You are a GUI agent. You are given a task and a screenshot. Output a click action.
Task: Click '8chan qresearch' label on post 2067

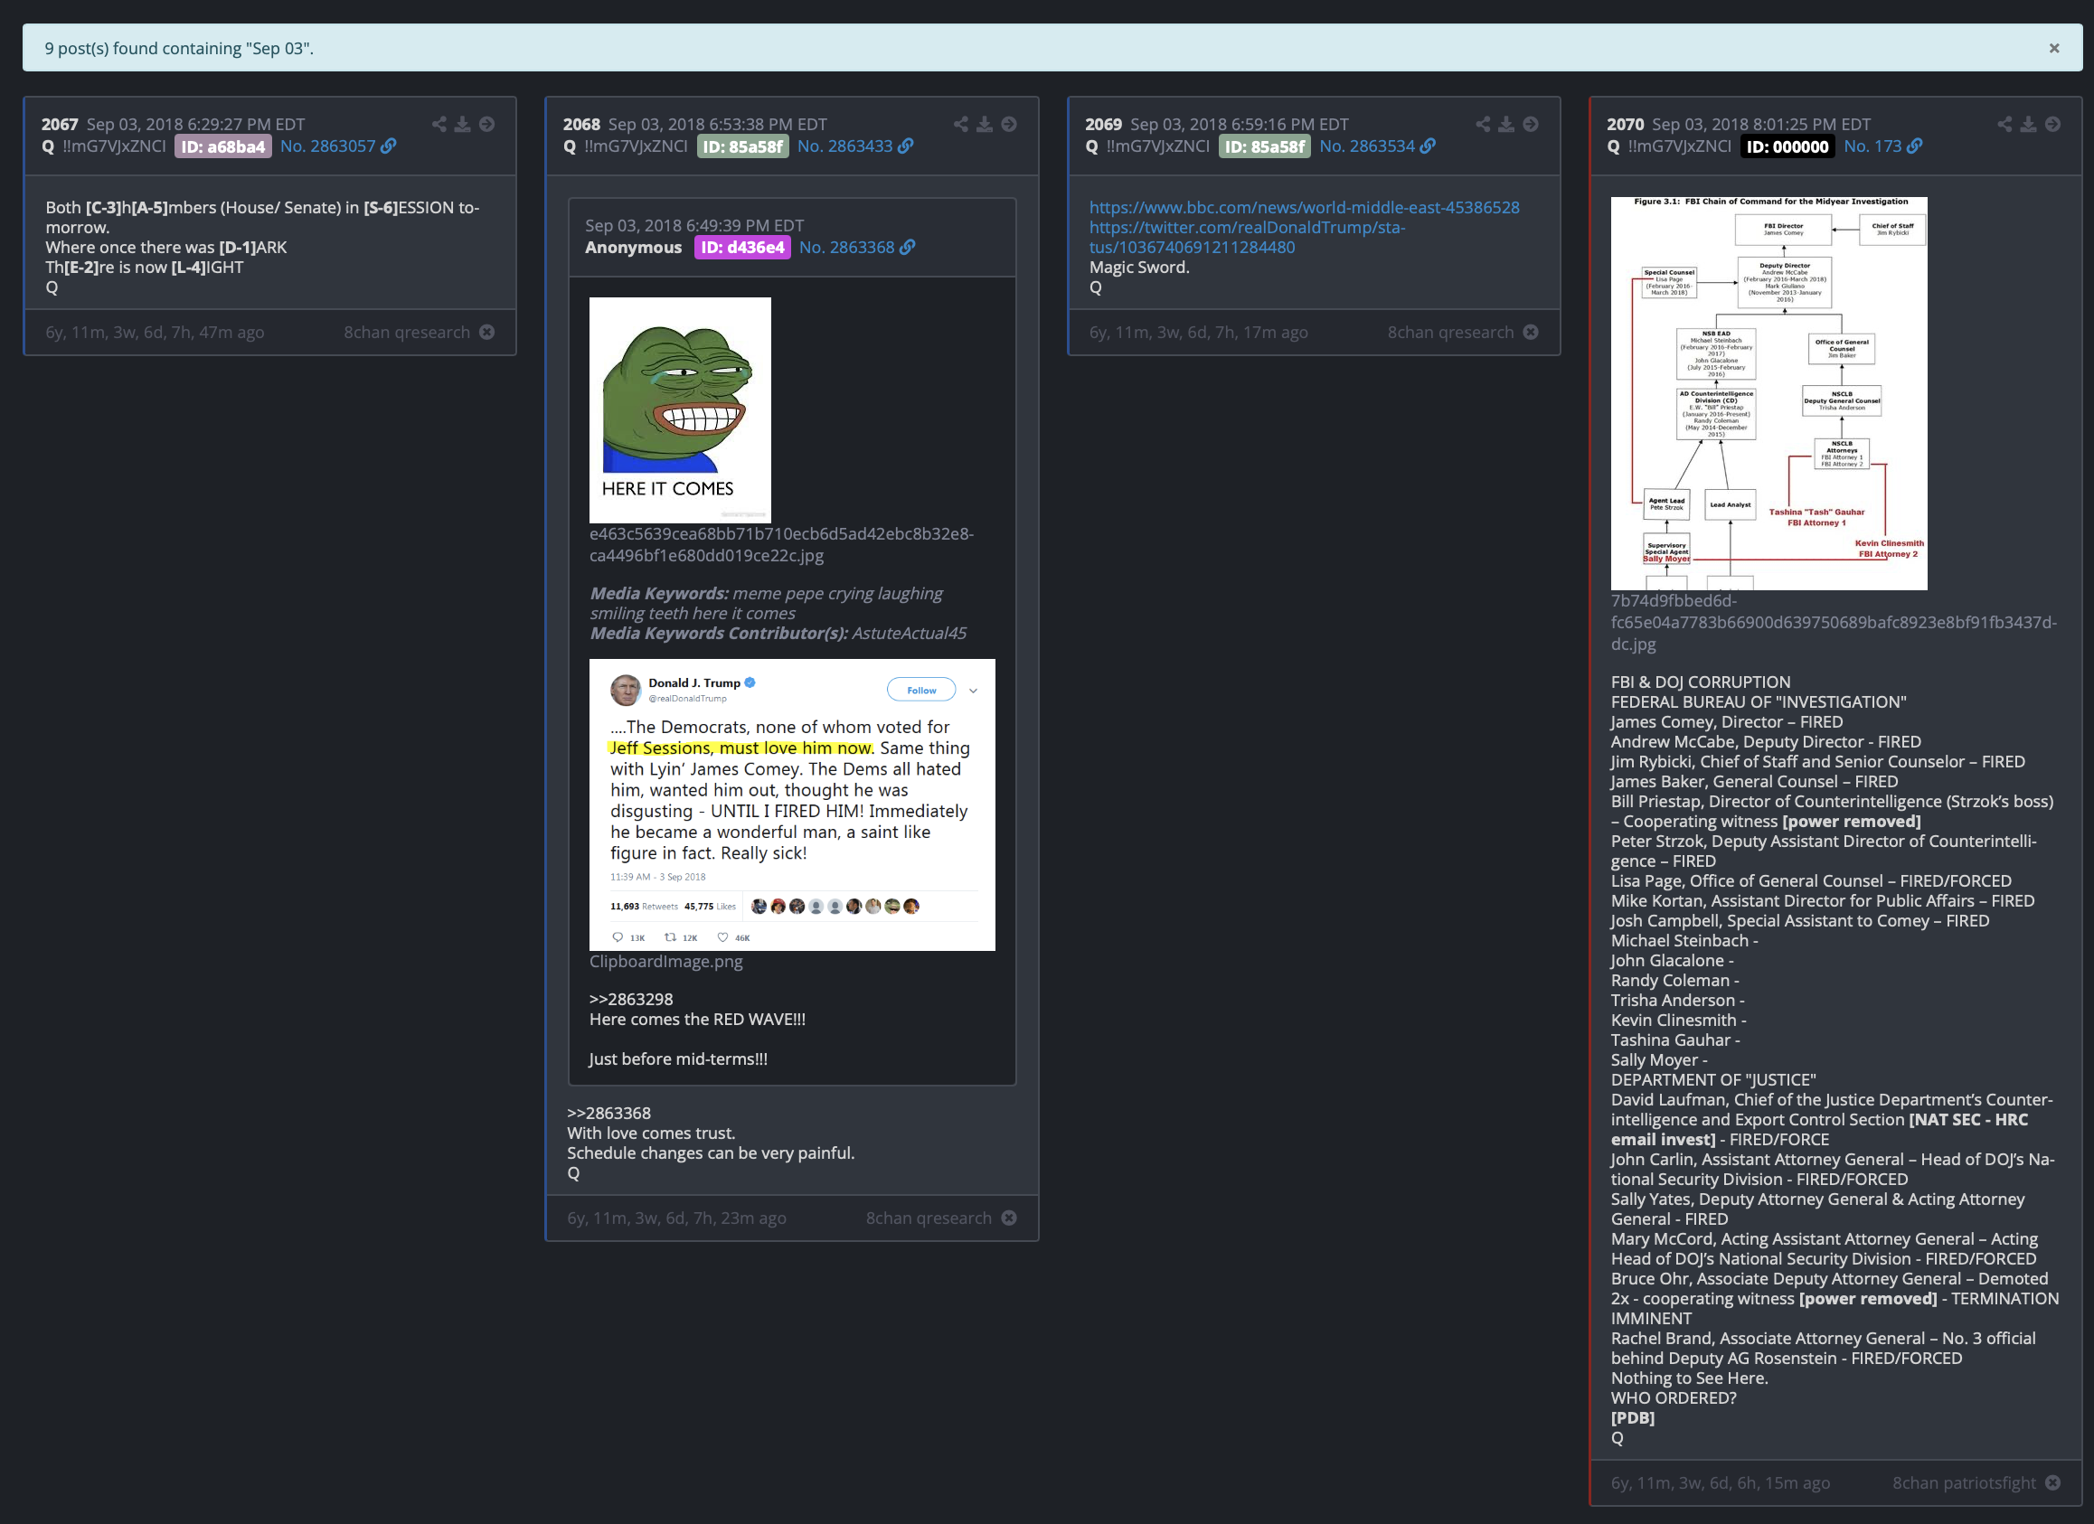407,333
